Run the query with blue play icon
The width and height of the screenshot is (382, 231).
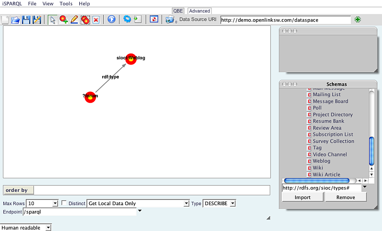112,19
